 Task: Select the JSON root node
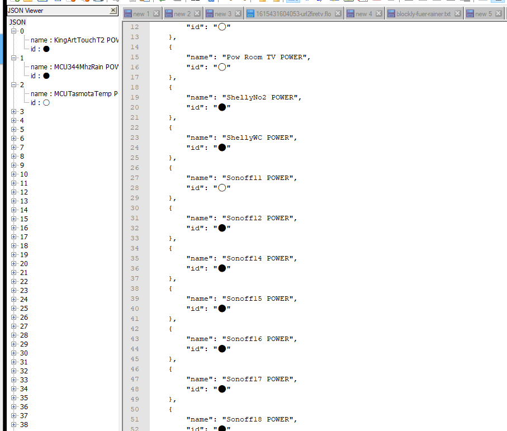[x=17, y=22]
